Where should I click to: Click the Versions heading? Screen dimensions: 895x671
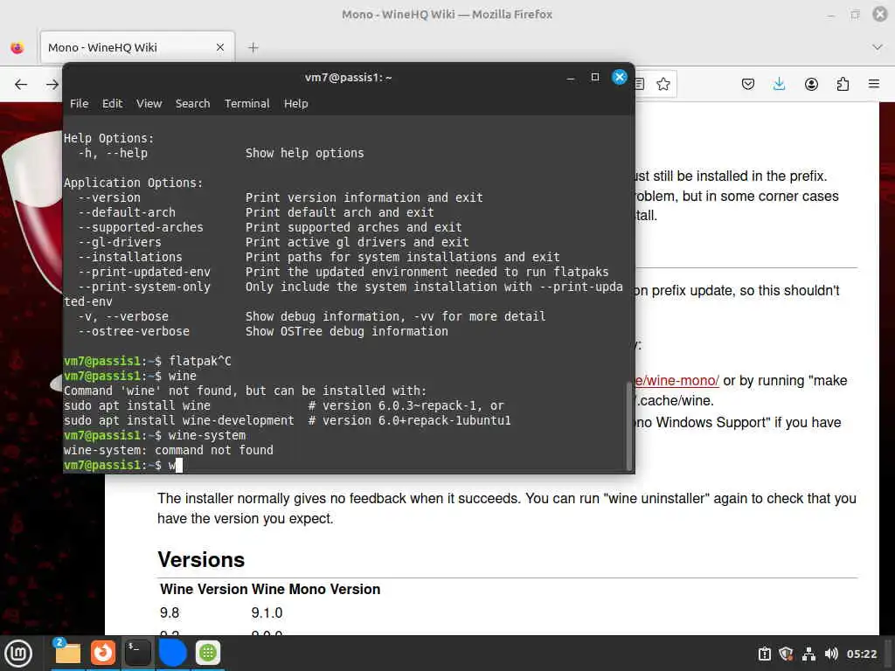pyautogui.click(x=201, y=560)
